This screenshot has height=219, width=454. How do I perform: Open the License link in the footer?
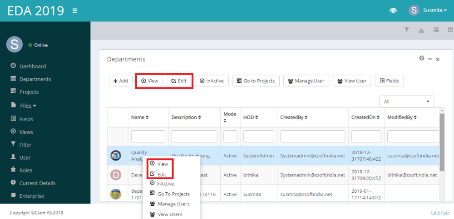pos(440,213)
